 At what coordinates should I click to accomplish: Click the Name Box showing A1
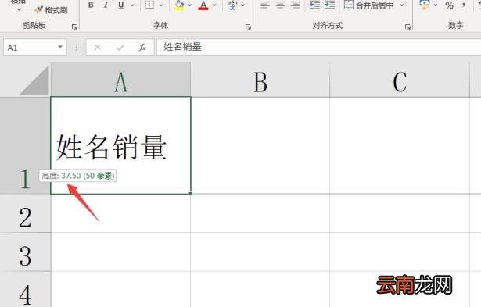(30, 48)
